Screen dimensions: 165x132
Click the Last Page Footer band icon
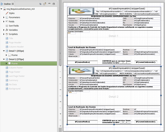pyautogui.click(x=7, y=76)
